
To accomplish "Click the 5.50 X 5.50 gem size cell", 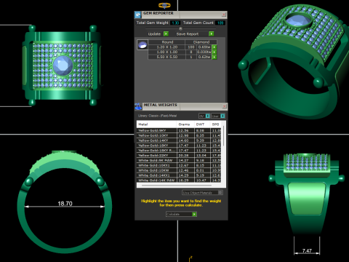I will 167,57.
